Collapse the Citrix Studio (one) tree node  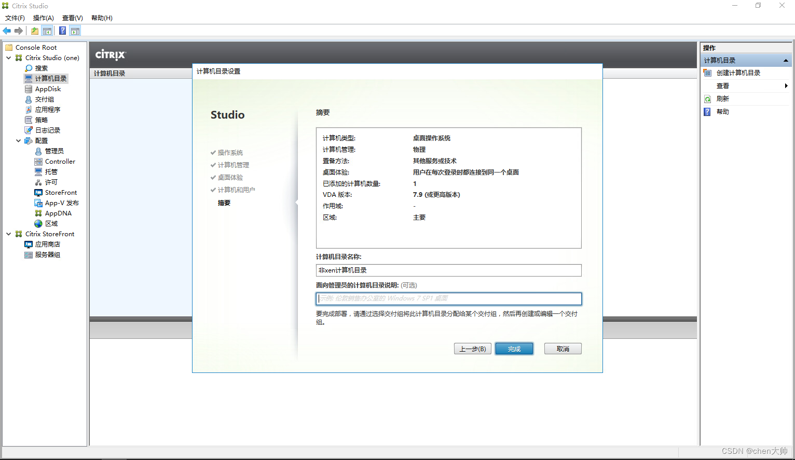[x=9, y=58]
